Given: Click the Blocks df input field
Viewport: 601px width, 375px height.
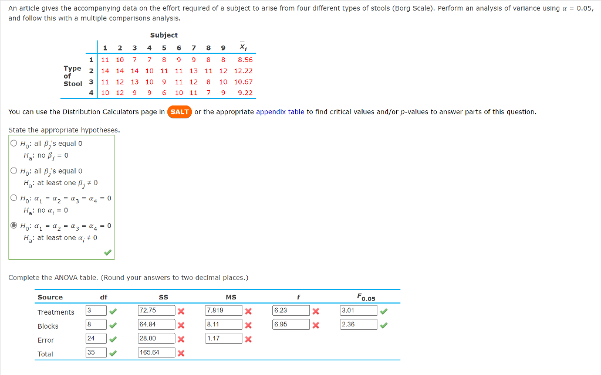Looking at the screenshot, I should (x=96, y=325).
